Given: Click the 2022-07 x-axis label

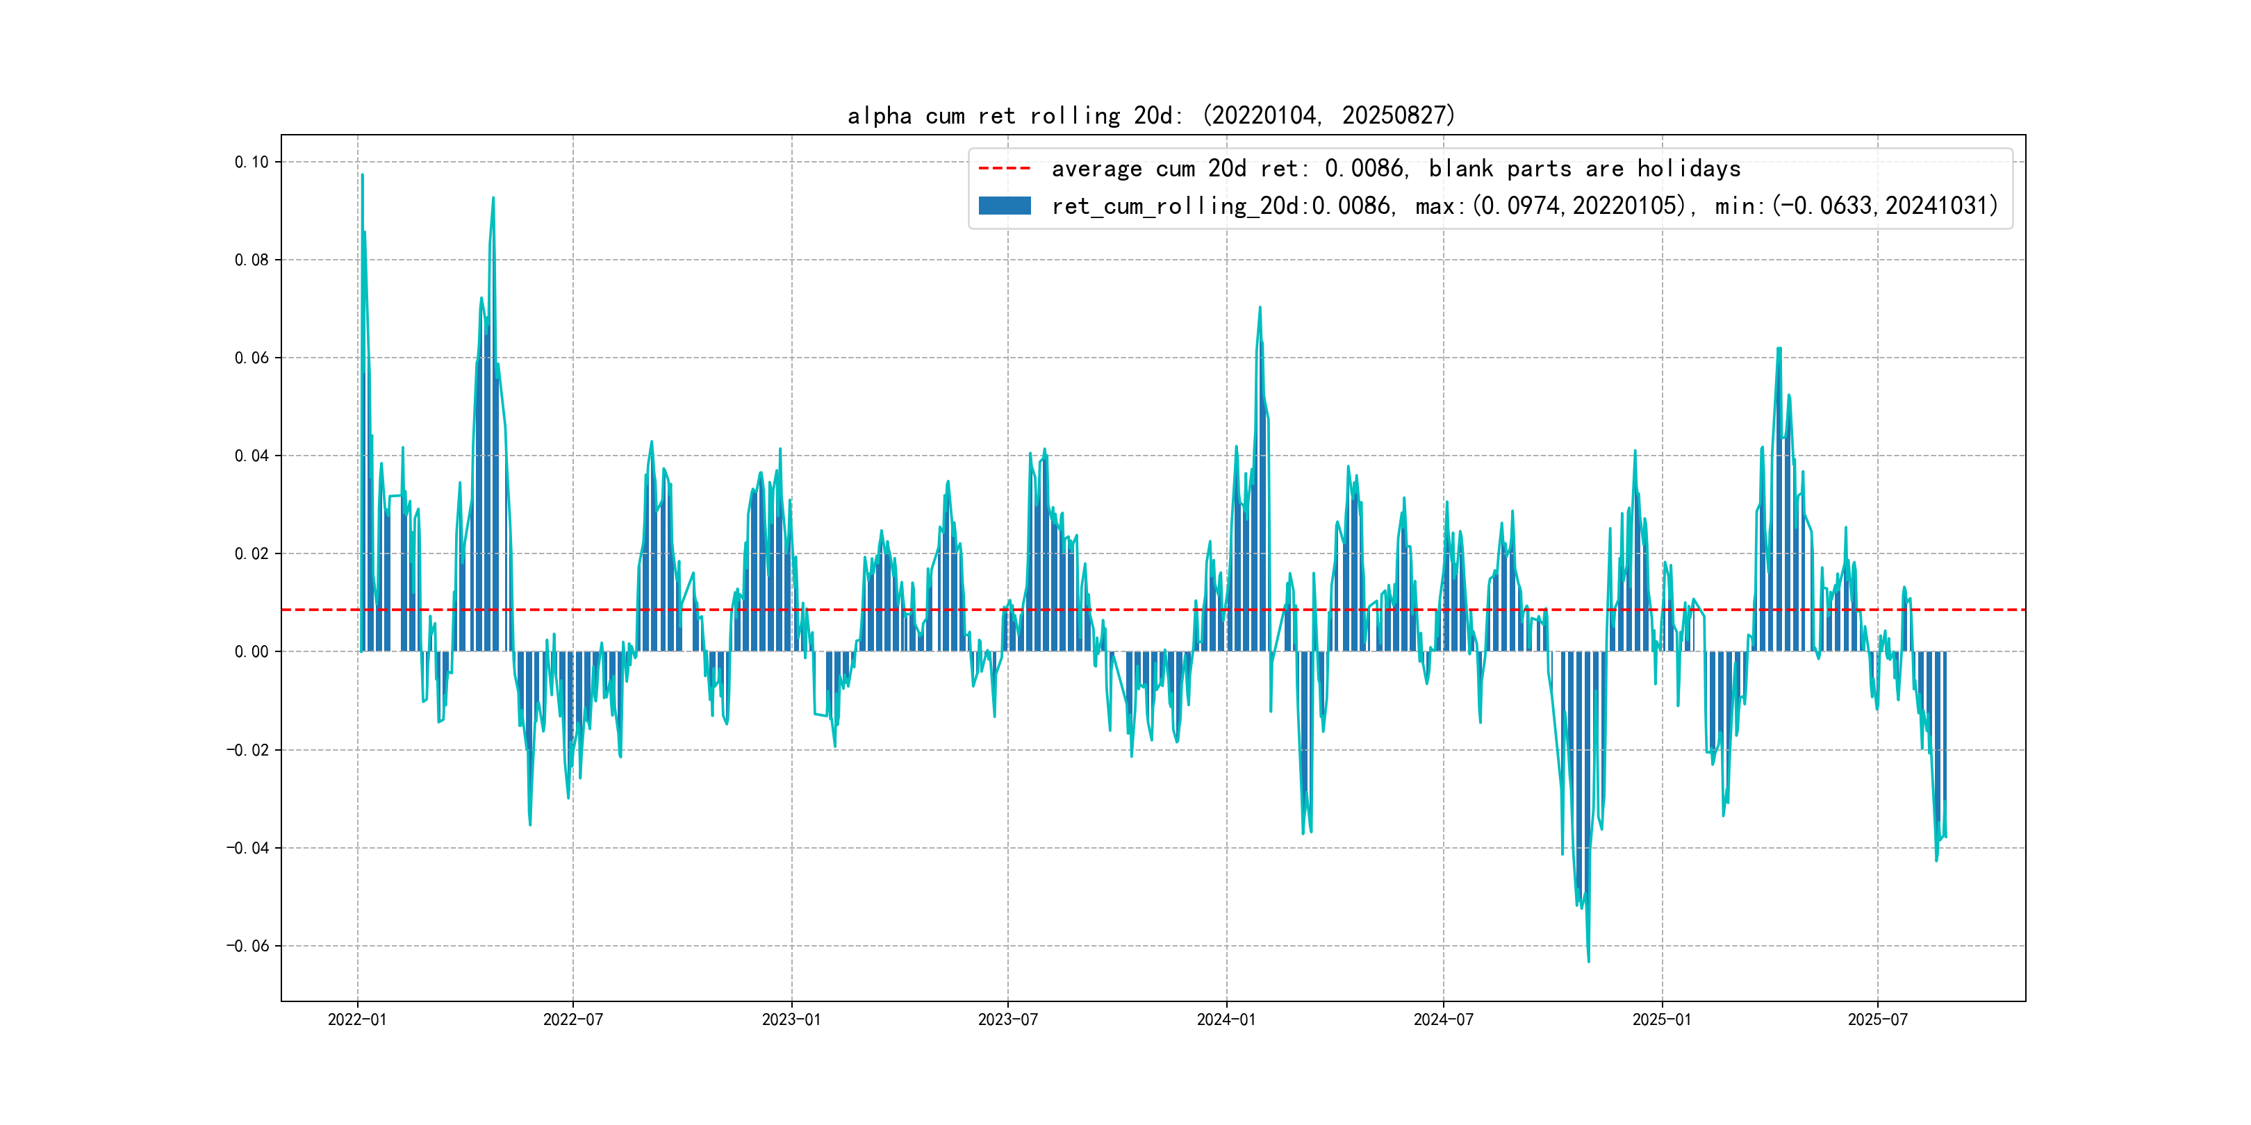Looking at the screenshot, I should (573, 1019).
